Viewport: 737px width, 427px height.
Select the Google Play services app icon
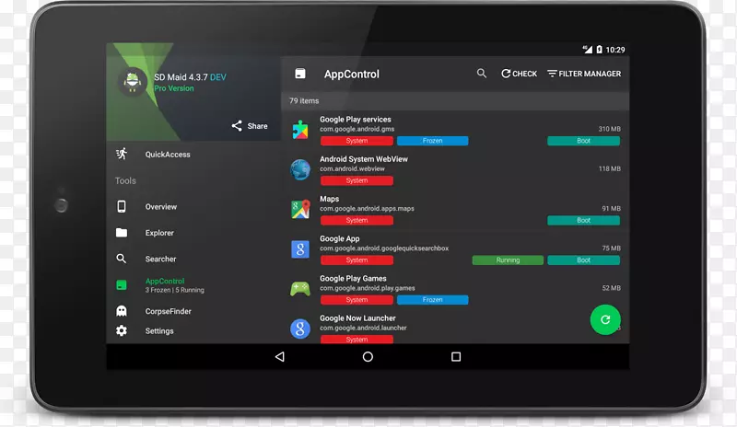pos(300,130)
